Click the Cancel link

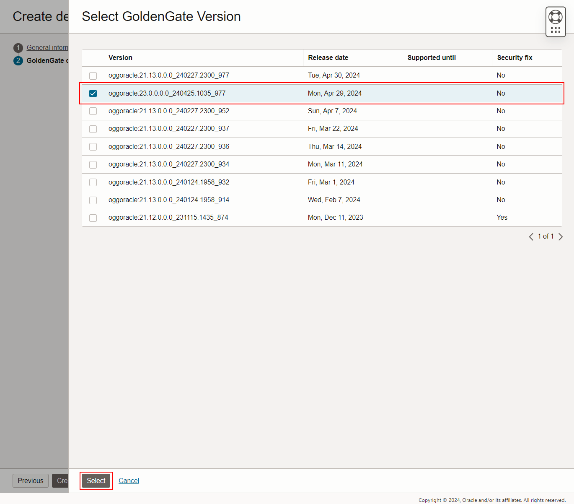coord(129,481)
